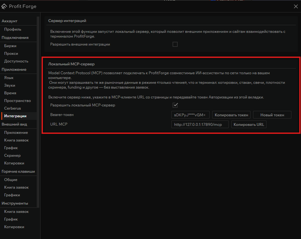Click the Аккаунт section header

tap(9, 21)
